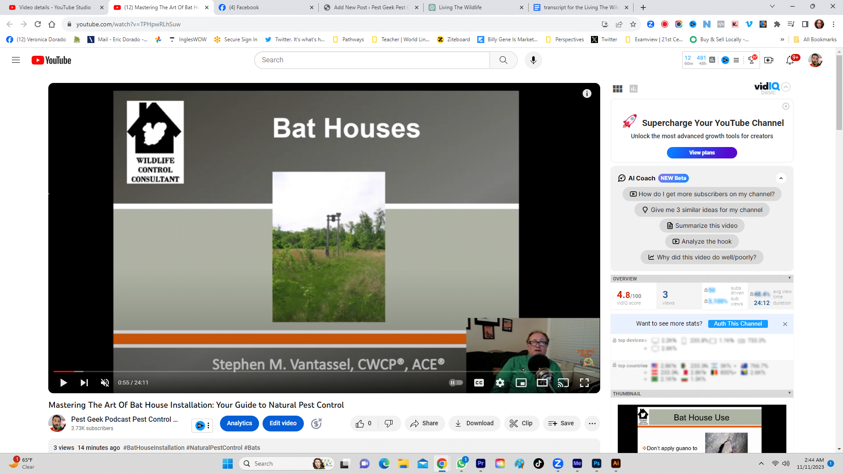Open the YouTube hamburger menu
Image resolution: width=843 pixels, height=474 pixels.
tap(16, 60)
